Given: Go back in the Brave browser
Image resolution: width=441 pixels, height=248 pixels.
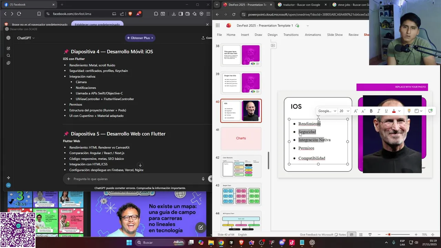Looking at the screenshot, I should coord(5,14).
